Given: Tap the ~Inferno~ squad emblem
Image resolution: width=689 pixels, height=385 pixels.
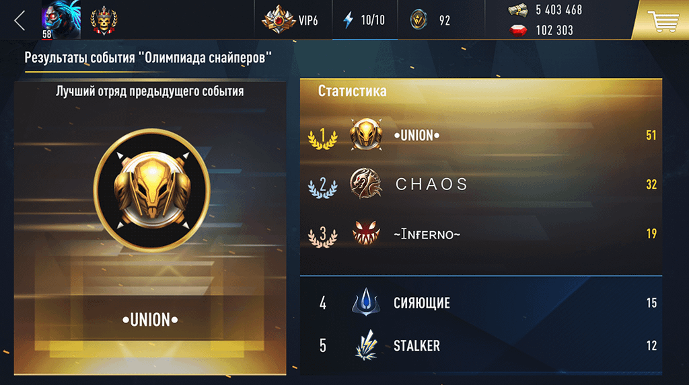Looking at the screenshot, I should 365,232.
